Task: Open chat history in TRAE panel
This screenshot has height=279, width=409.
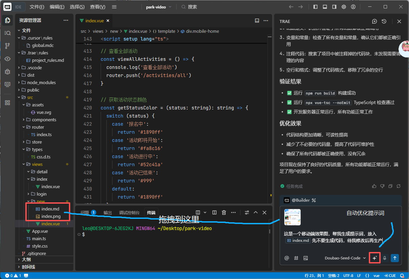Action: [384, 21]
